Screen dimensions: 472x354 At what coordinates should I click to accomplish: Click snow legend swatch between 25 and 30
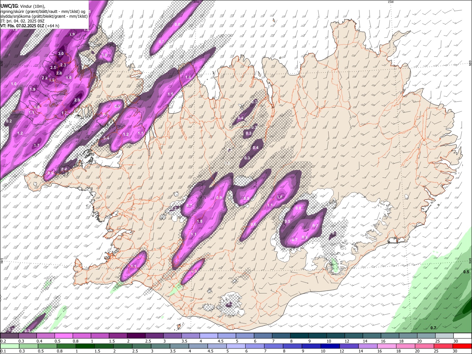(x=444, y=336)
